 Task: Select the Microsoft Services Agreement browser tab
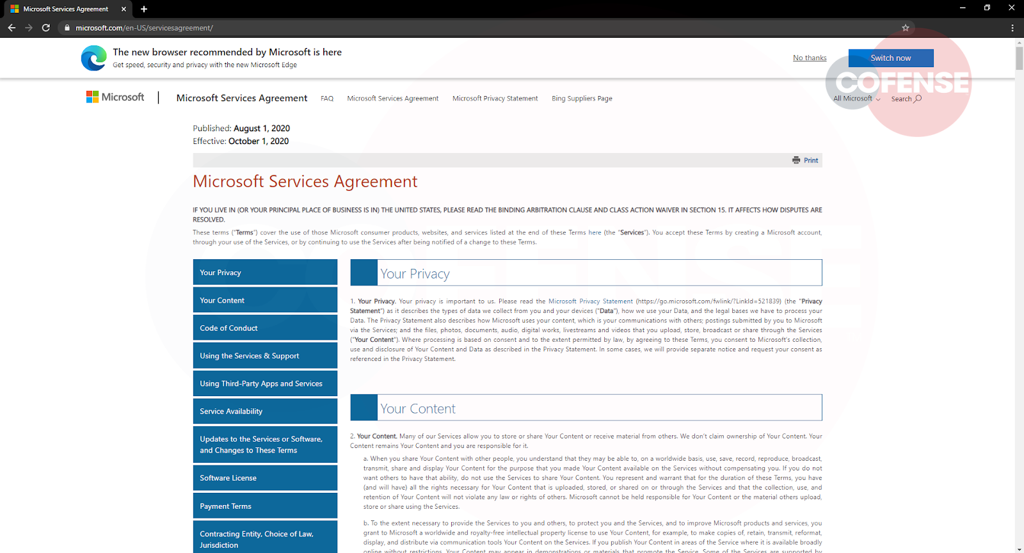click(x=67, y=9)
